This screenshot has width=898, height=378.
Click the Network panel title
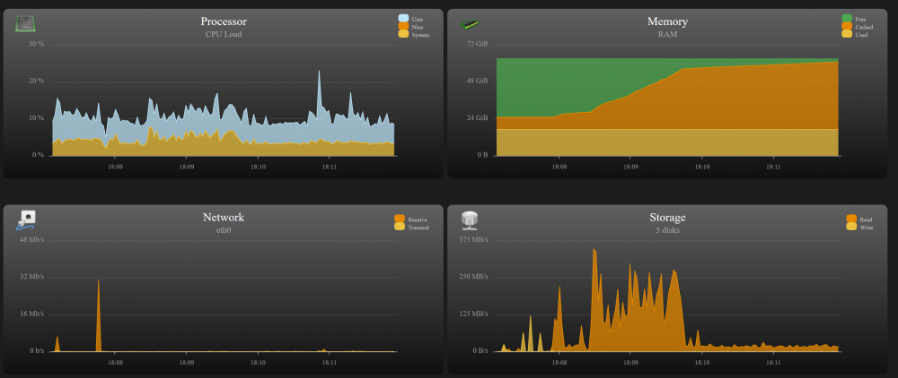(x=224, y=218)
